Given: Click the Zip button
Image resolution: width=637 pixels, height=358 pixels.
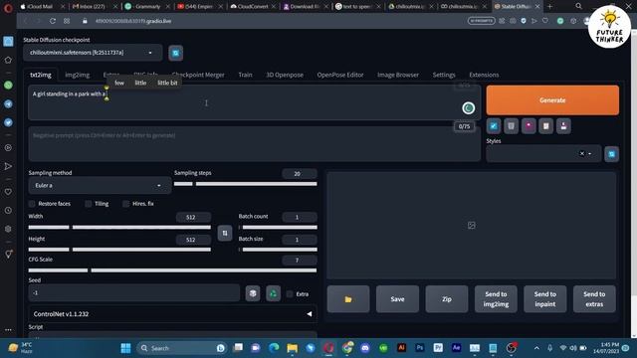Looking at the screenshot, I should (447, 299).
